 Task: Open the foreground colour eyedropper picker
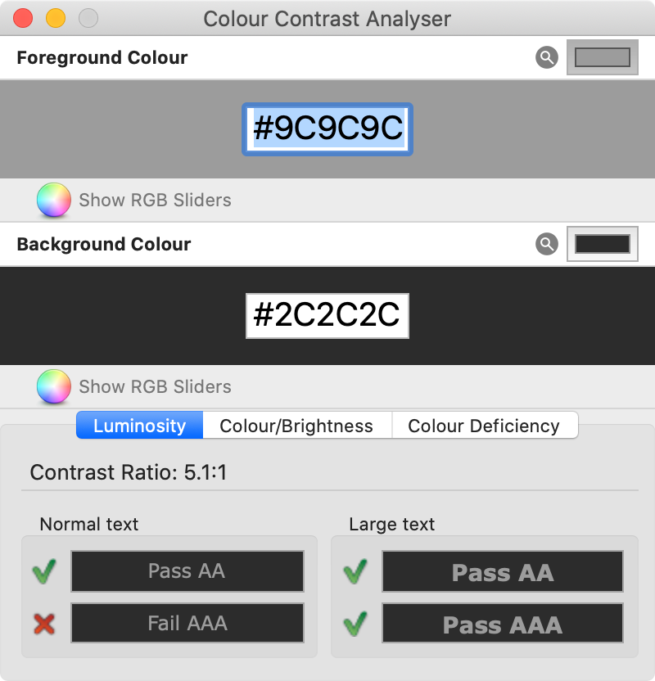coord(545,58)
